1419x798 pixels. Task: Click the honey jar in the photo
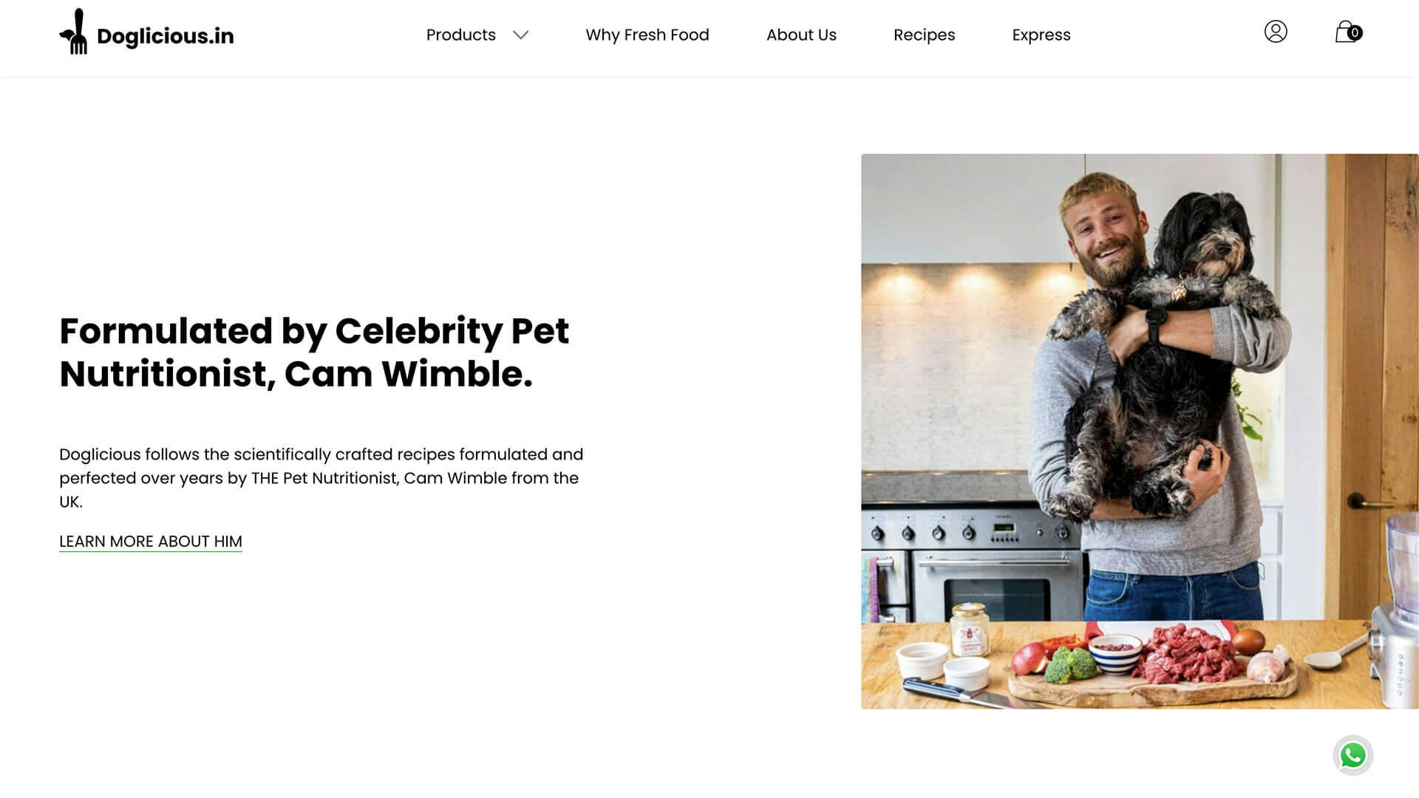(x=970, y=630)
